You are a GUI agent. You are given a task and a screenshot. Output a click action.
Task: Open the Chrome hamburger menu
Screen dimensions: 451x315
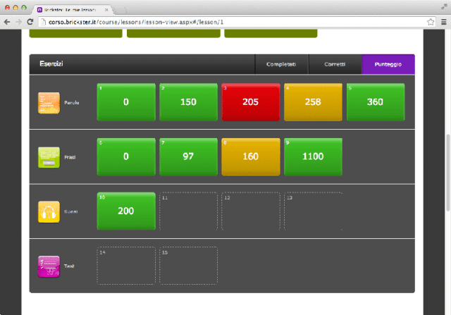(x=443, y=22)
